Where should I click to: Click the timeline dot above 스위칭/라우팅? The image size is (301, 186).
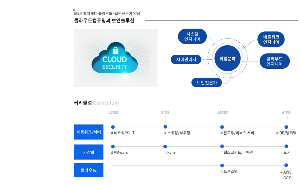tap(165, 127)
